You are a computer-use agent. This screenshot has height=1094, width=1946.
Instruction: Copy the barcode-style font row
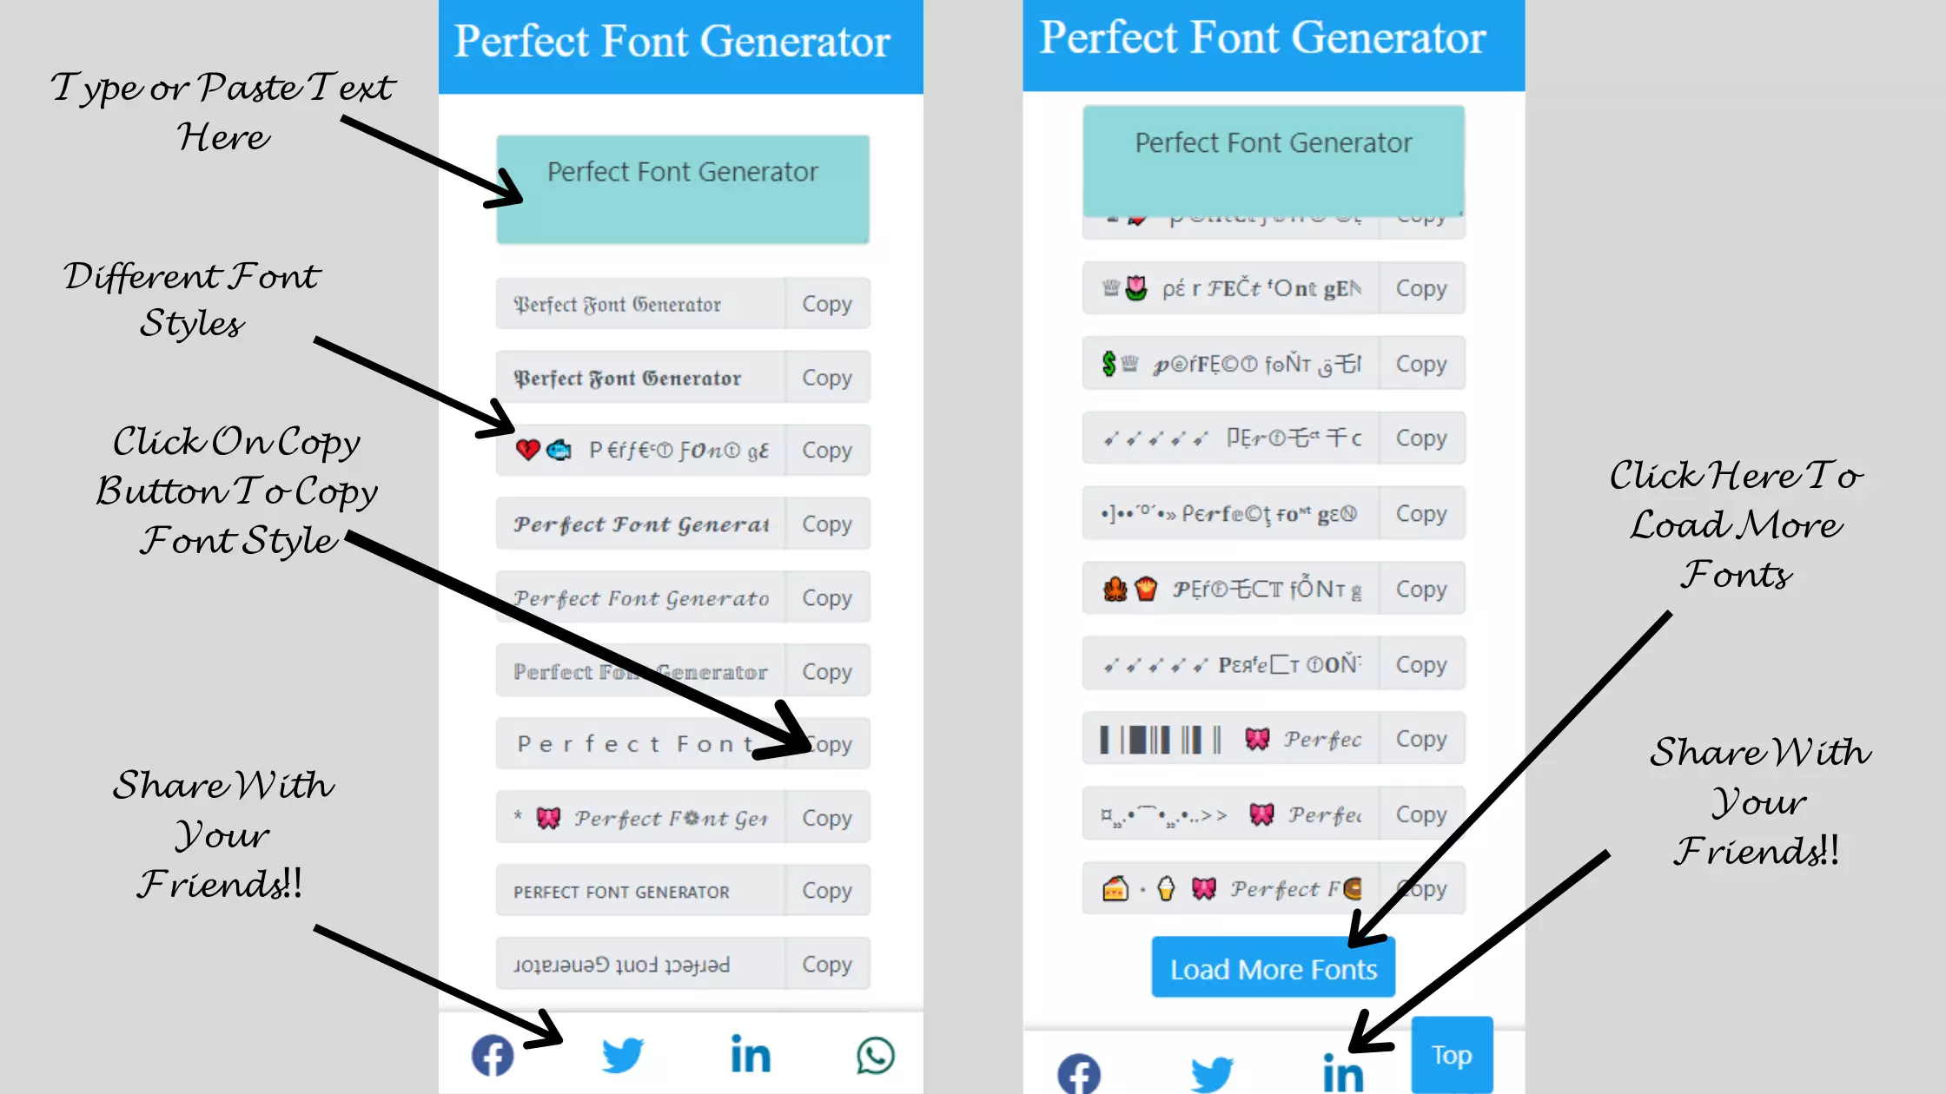1420,739
